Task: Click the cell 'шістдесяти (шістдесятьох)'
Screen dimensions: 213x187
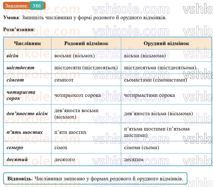Action: 86,68
